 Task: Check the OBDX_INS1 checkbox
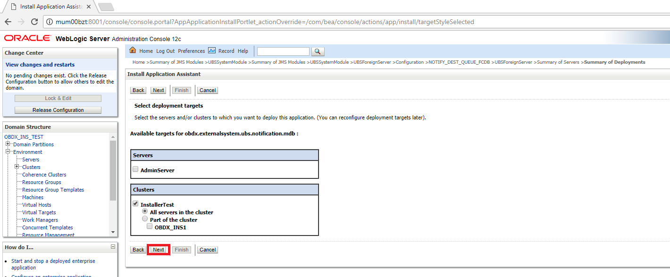pyautogui.click(x=150, y=227)
